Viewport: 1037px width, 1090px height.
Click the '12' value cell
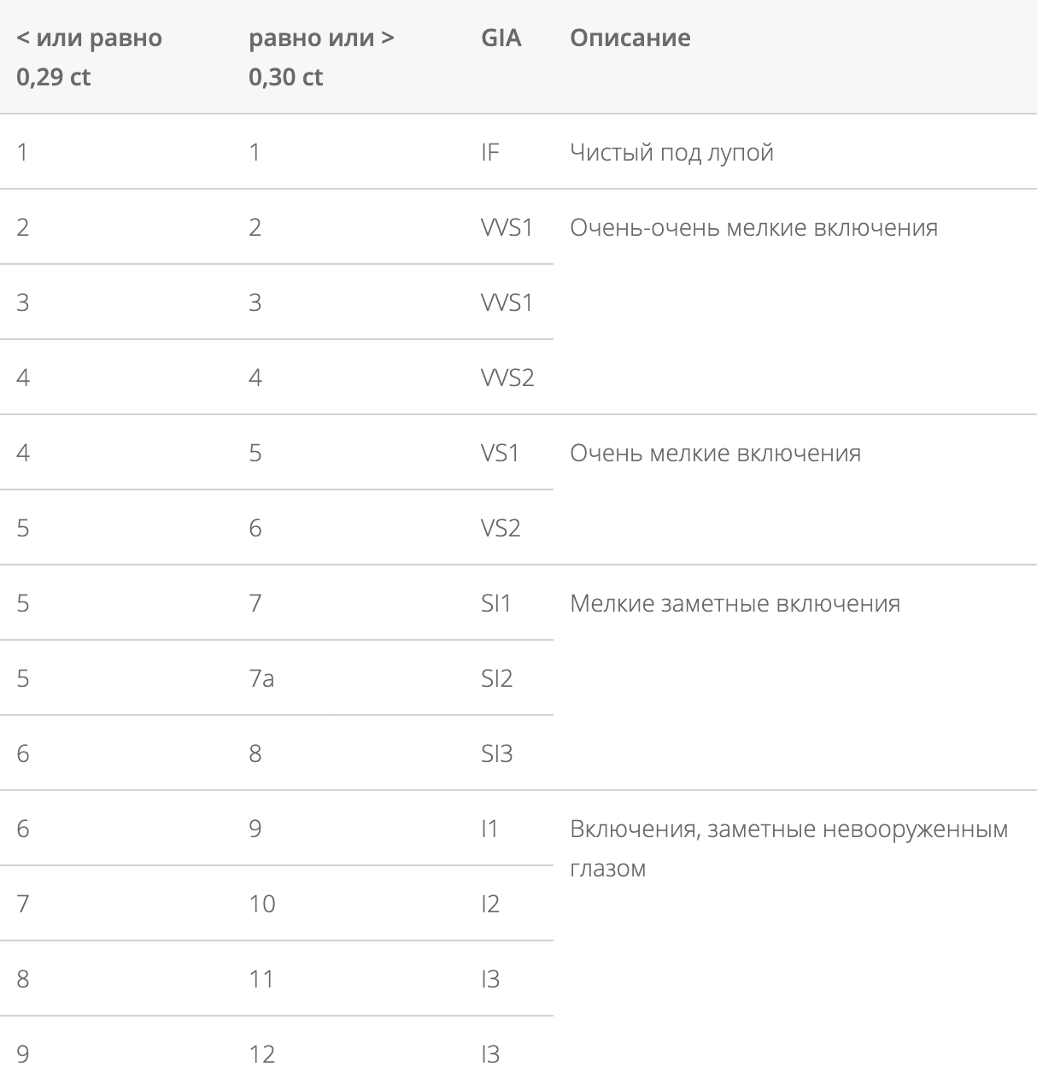click(262, 1054)
